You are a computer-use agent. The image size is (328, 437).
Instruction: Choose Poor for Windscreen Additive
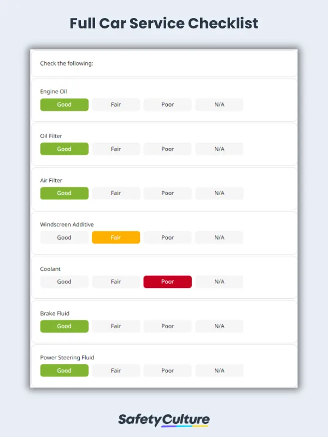coord(167,238)
